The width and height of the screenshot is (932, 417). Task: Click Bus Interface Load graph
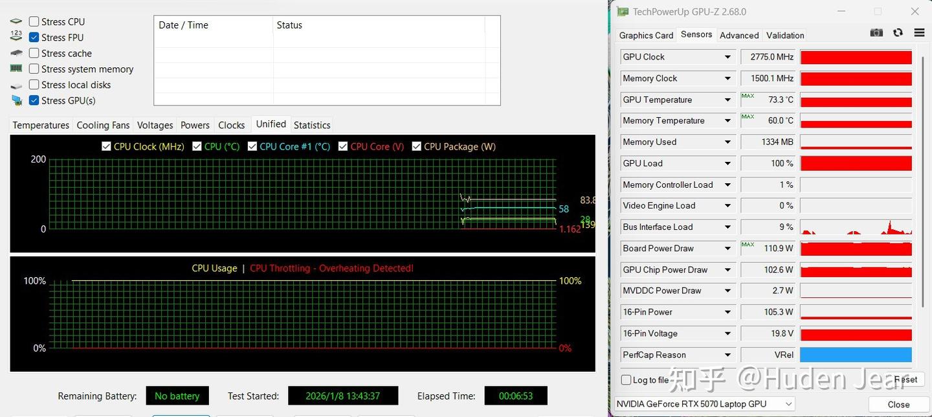coord(856,227)
